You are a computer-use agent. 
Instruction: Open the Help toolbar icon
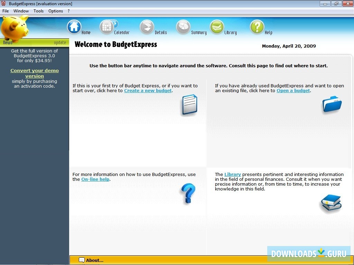257,27
